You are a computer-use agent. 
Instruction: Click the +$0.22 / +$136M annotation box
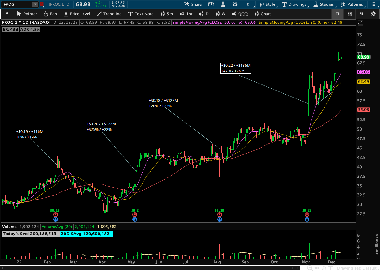pyautogui.click(x=236, y=68)
